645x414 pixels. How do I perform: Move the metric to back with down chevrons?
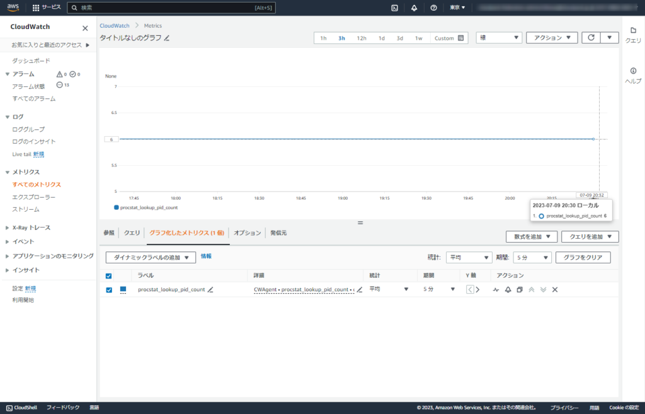[x=542, y=290]
